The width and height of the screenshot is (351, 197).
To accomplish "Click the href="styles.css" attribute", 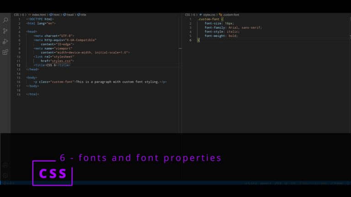I will pos(56,61).
